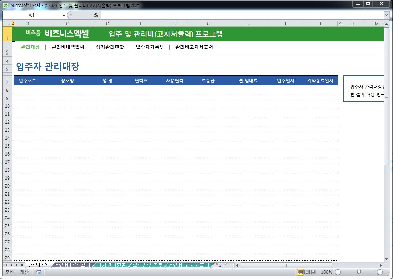Image resolution: width=393 pixels, height=279 pixels.
Task: Select column F header
Action: tap(175, 24)
